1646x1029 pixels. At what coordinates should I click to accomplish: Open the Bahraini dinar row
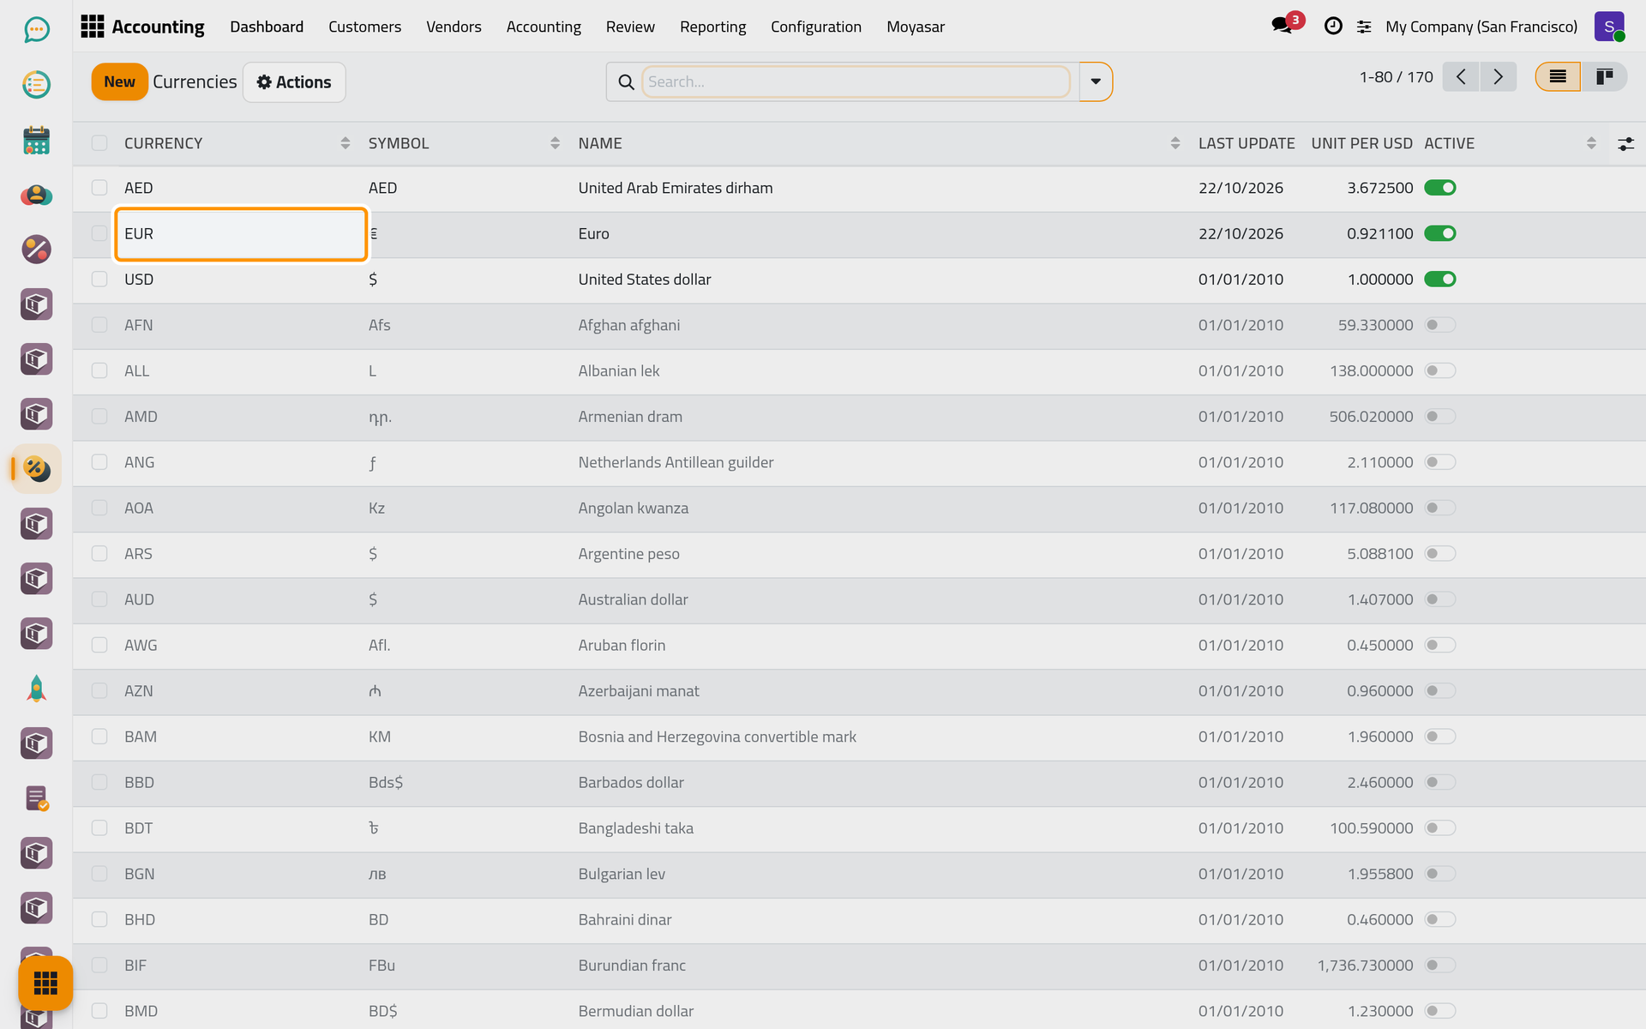859,919
